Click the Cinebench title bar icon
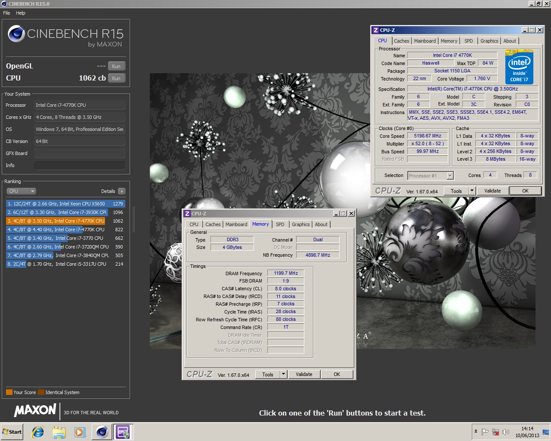Screen dimensions: 551x441 (4, 3)
